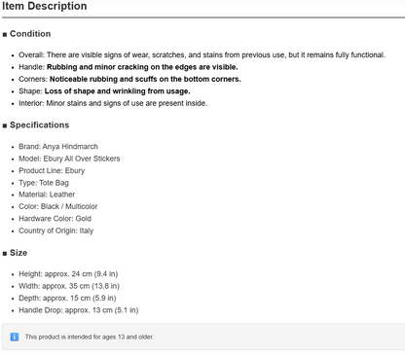The height and width of the screenshot is (356, 405).
Task: Click the 'Color: Black / Multicolor' line
Action: (58, 206)
